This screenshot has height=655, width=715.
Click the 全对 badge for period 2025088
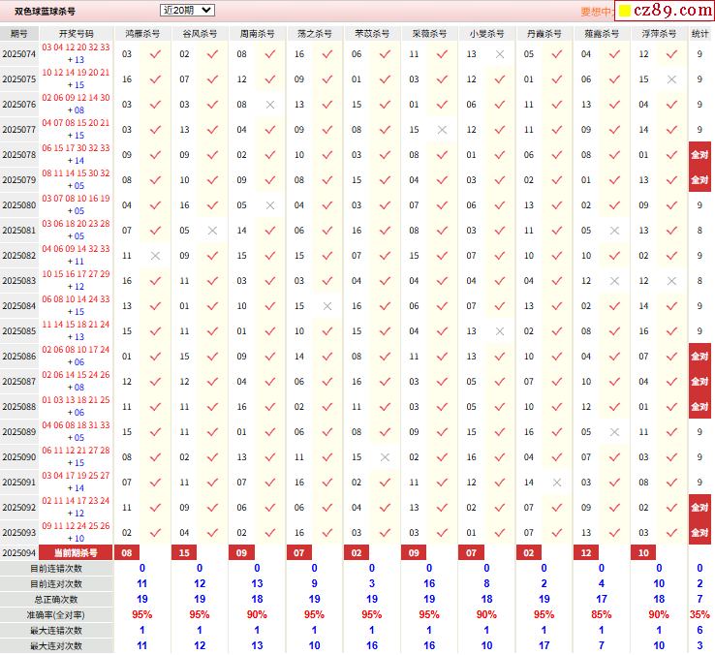(699, 406)
